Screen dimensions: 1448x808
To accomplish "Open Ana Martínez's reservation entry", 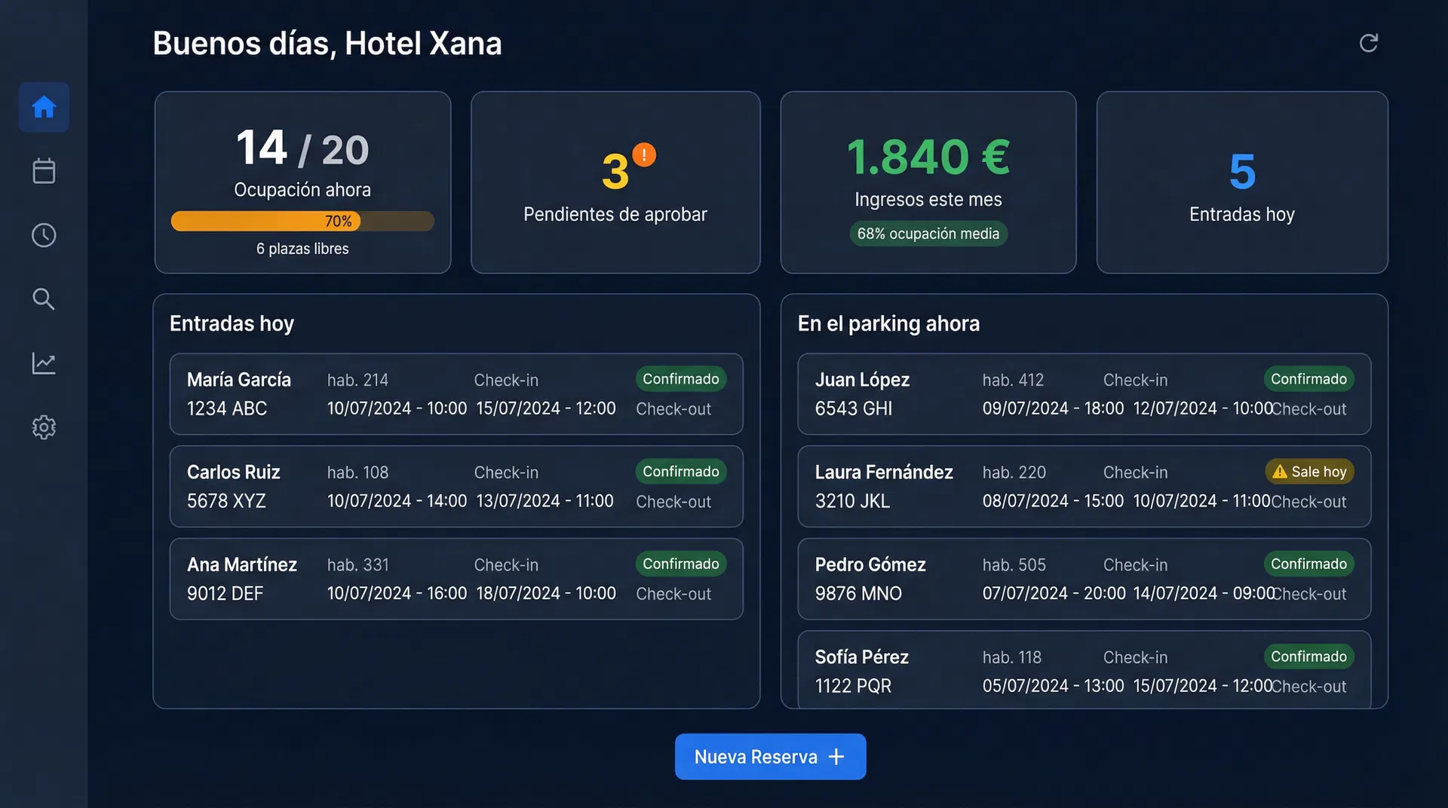I will (x=456, y=579).
